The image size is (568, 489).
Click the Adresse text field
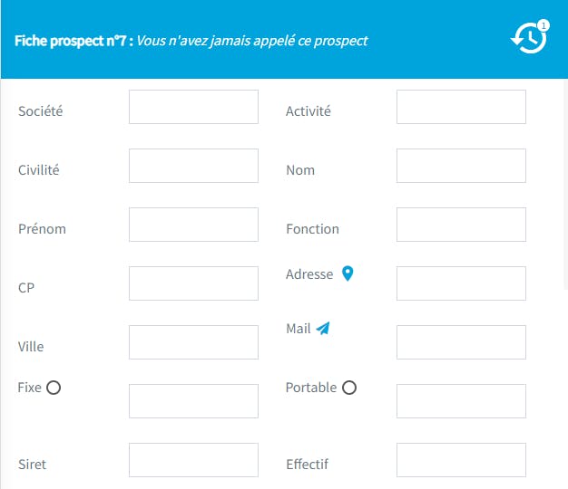461,283
